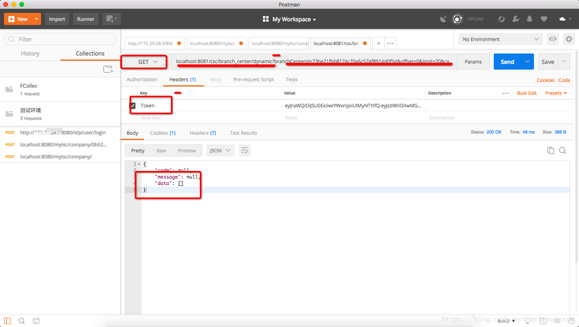Open My Workspace switcher
Screen dimensions: 579x327
[289, 19]
